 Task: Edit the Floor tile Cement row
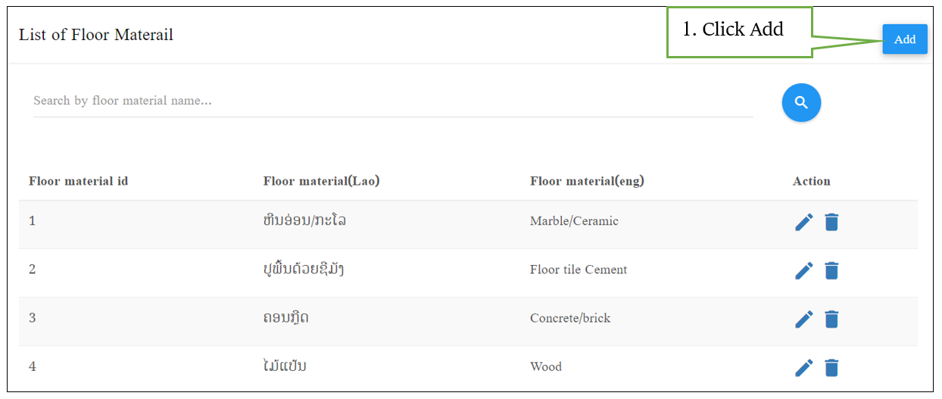(804, 270)
